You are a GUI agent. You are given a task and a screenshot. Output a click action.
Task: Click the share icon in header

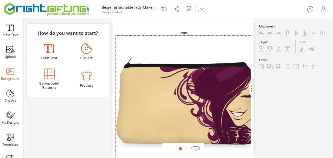[176, 9]
